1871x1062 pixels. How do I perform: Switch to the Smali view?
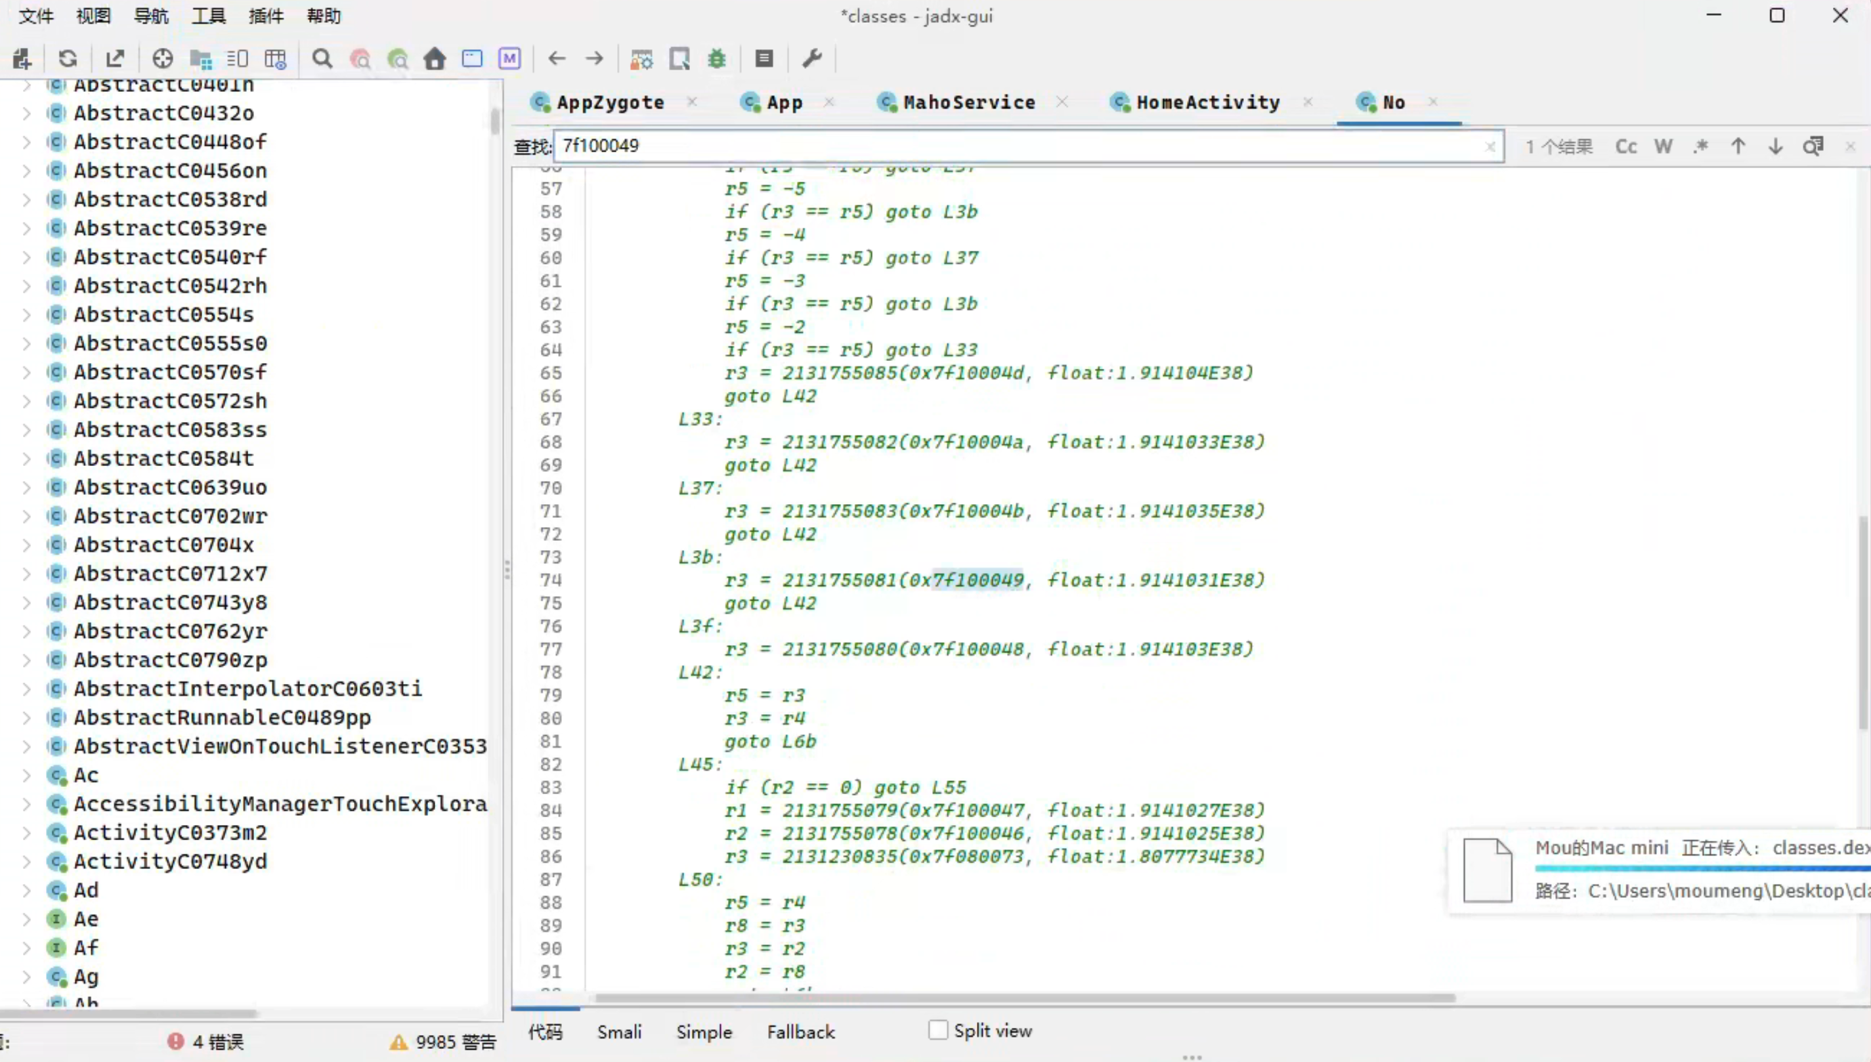(x=619, y=1031)
